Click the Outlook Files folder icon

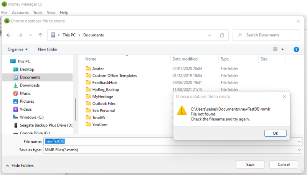[88, 103]
